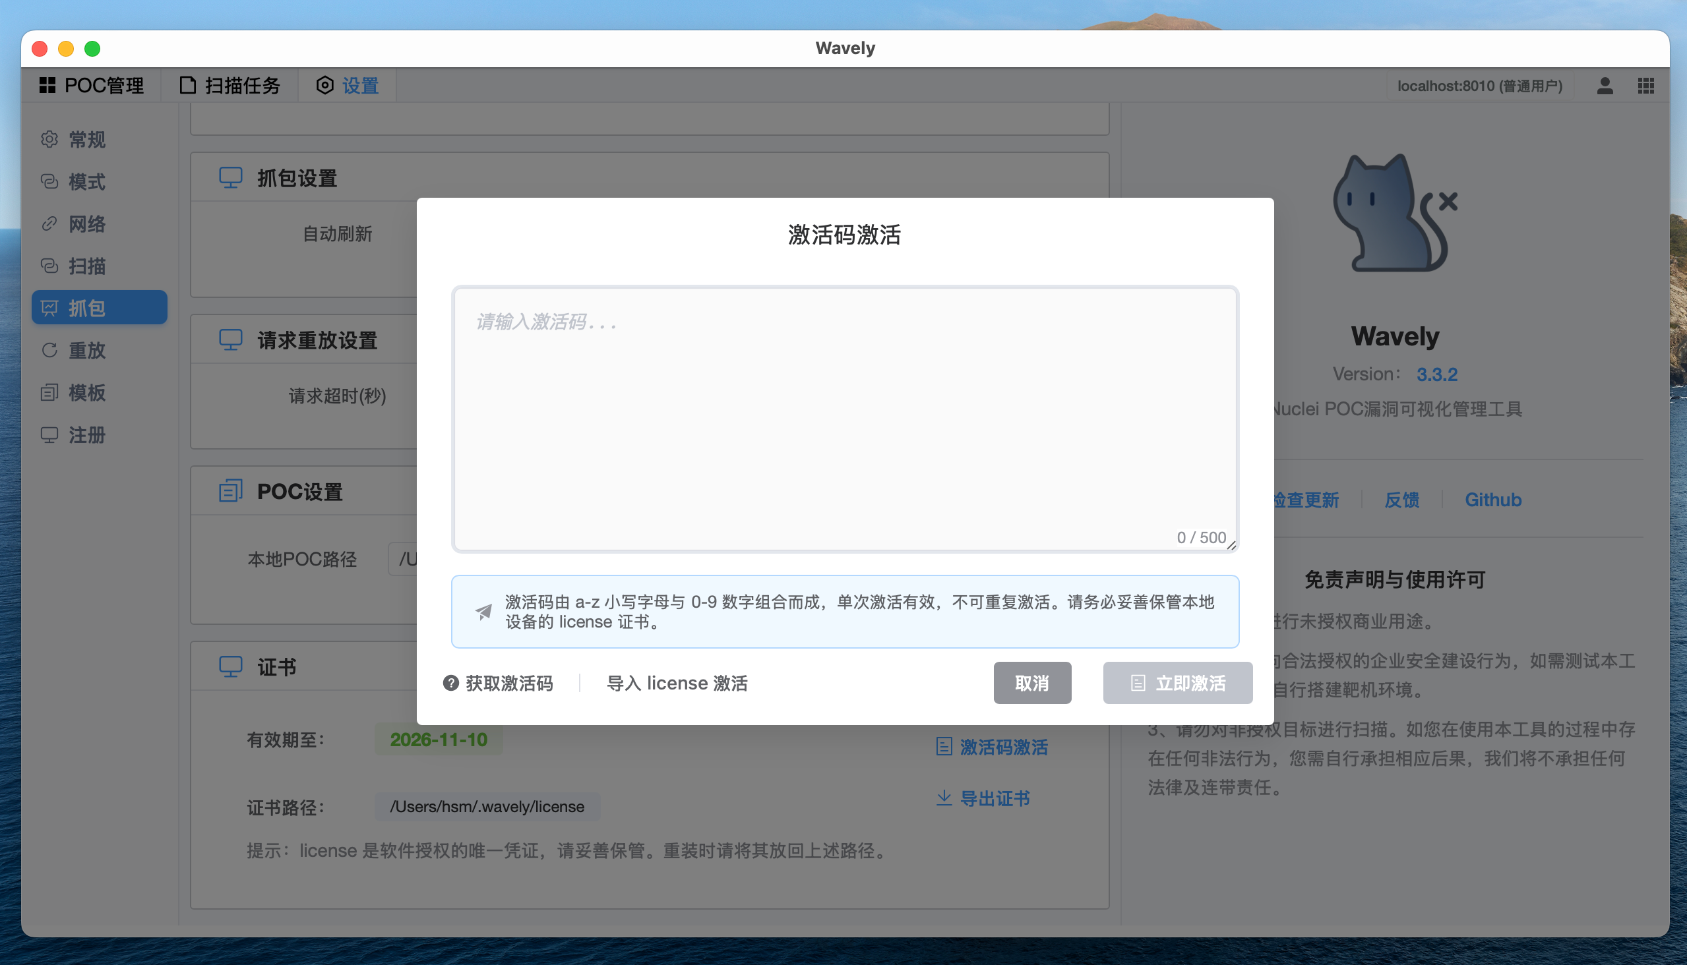Switch to the 扫描任务 tab
This screenshot has width=1687, height=965.
[230, 86]
